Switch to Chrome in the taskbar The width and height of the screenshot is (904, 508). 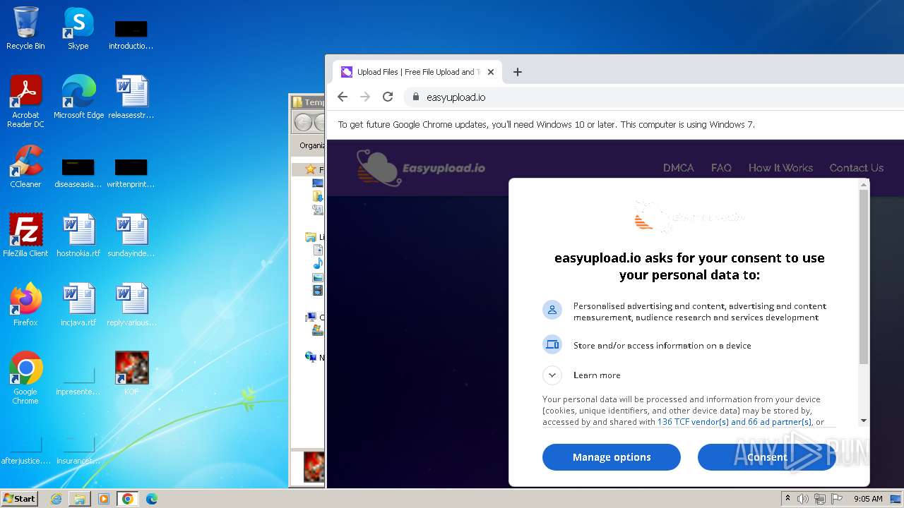(x=128, y=499)
